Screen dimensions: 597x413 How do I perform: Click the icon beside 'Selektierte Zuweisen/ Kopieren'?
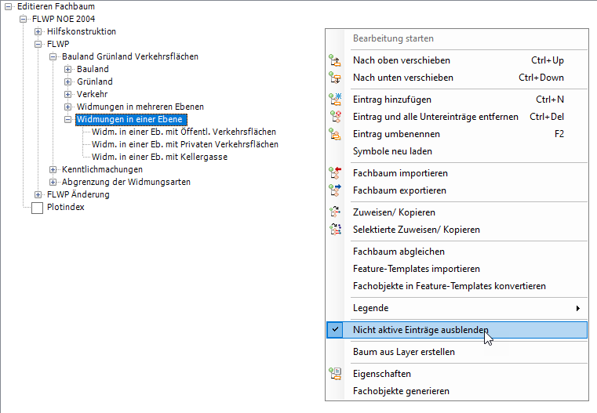(x=336, y=230)
